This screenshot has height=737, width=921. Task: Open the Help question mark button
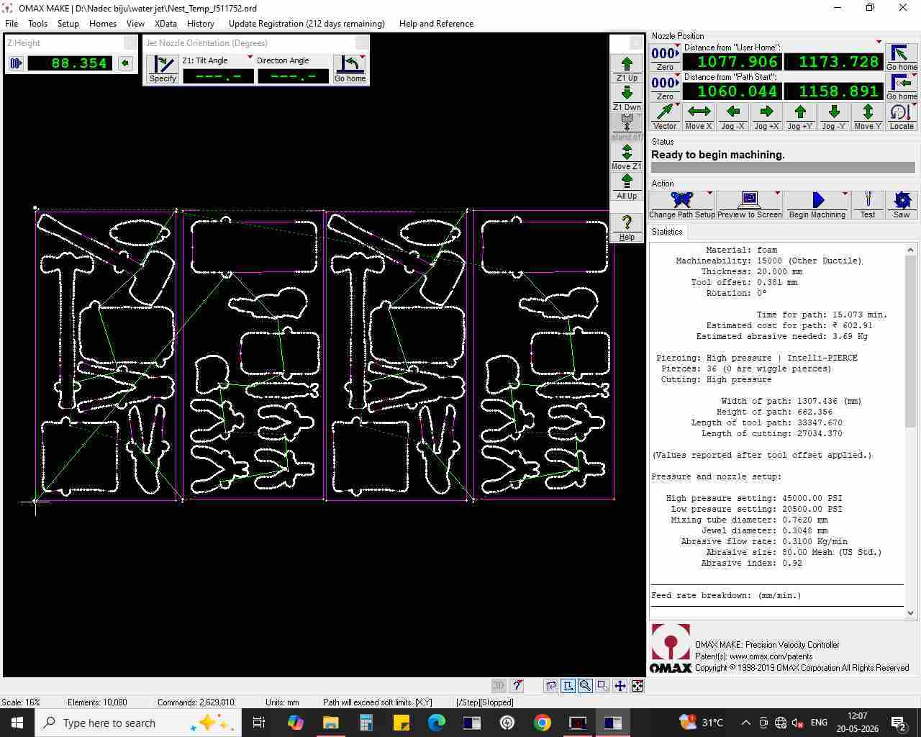pos(627,227)
